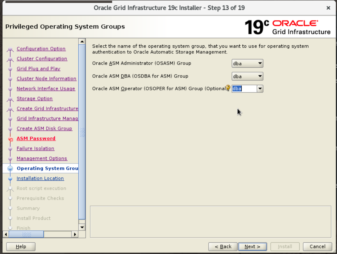Image resolution: width=337 pixels, height=254 pixels.
Task: Click the step list scroll down arrow
Action: click(x=82, y=227)
